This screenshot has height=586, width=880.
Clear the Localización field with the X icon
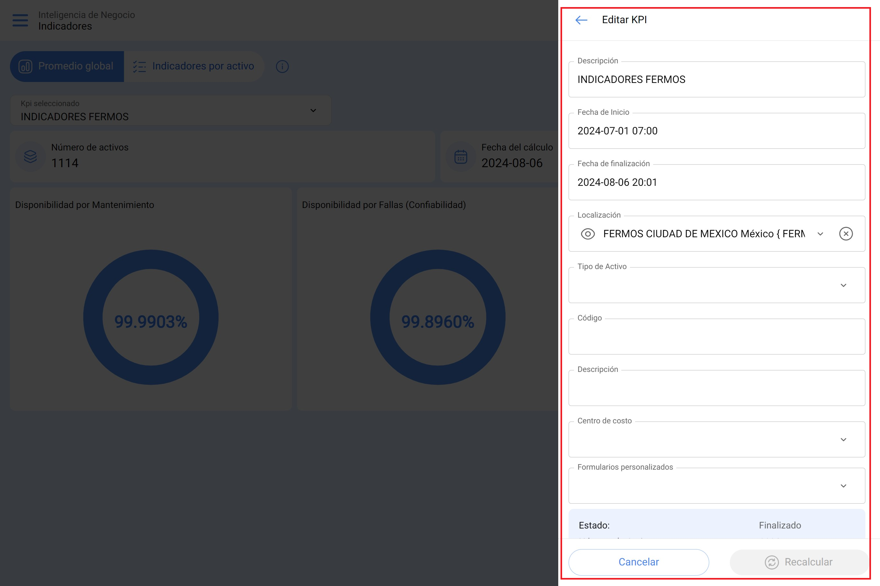[x=846, y=234]
